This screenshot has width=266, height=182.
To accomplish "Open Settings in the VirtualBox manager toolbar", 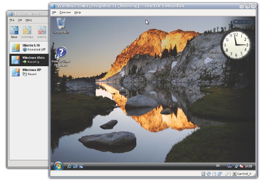I will [27, 32].
